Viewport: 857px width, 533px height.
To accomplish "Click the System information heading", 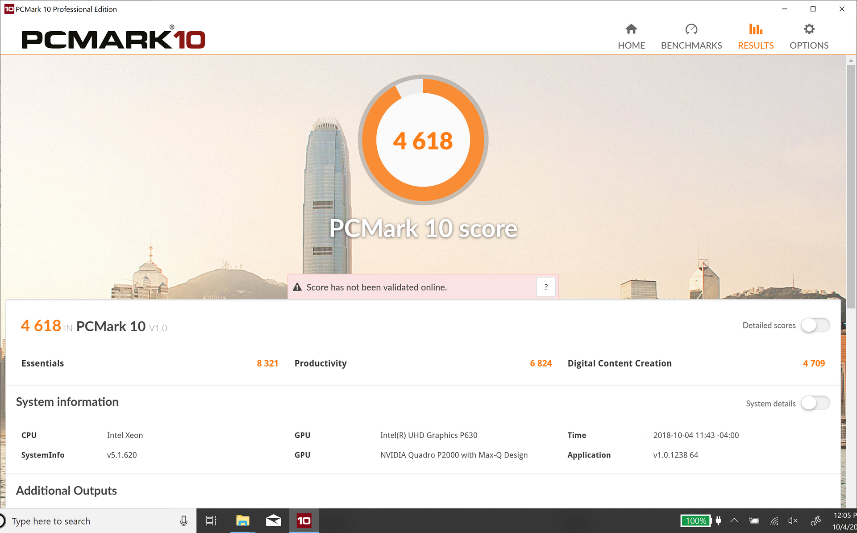I will pyautogui.click(x=67, y=402).
